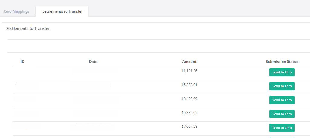Click the Settlements to Transfer panel heading

pos(28,28)
